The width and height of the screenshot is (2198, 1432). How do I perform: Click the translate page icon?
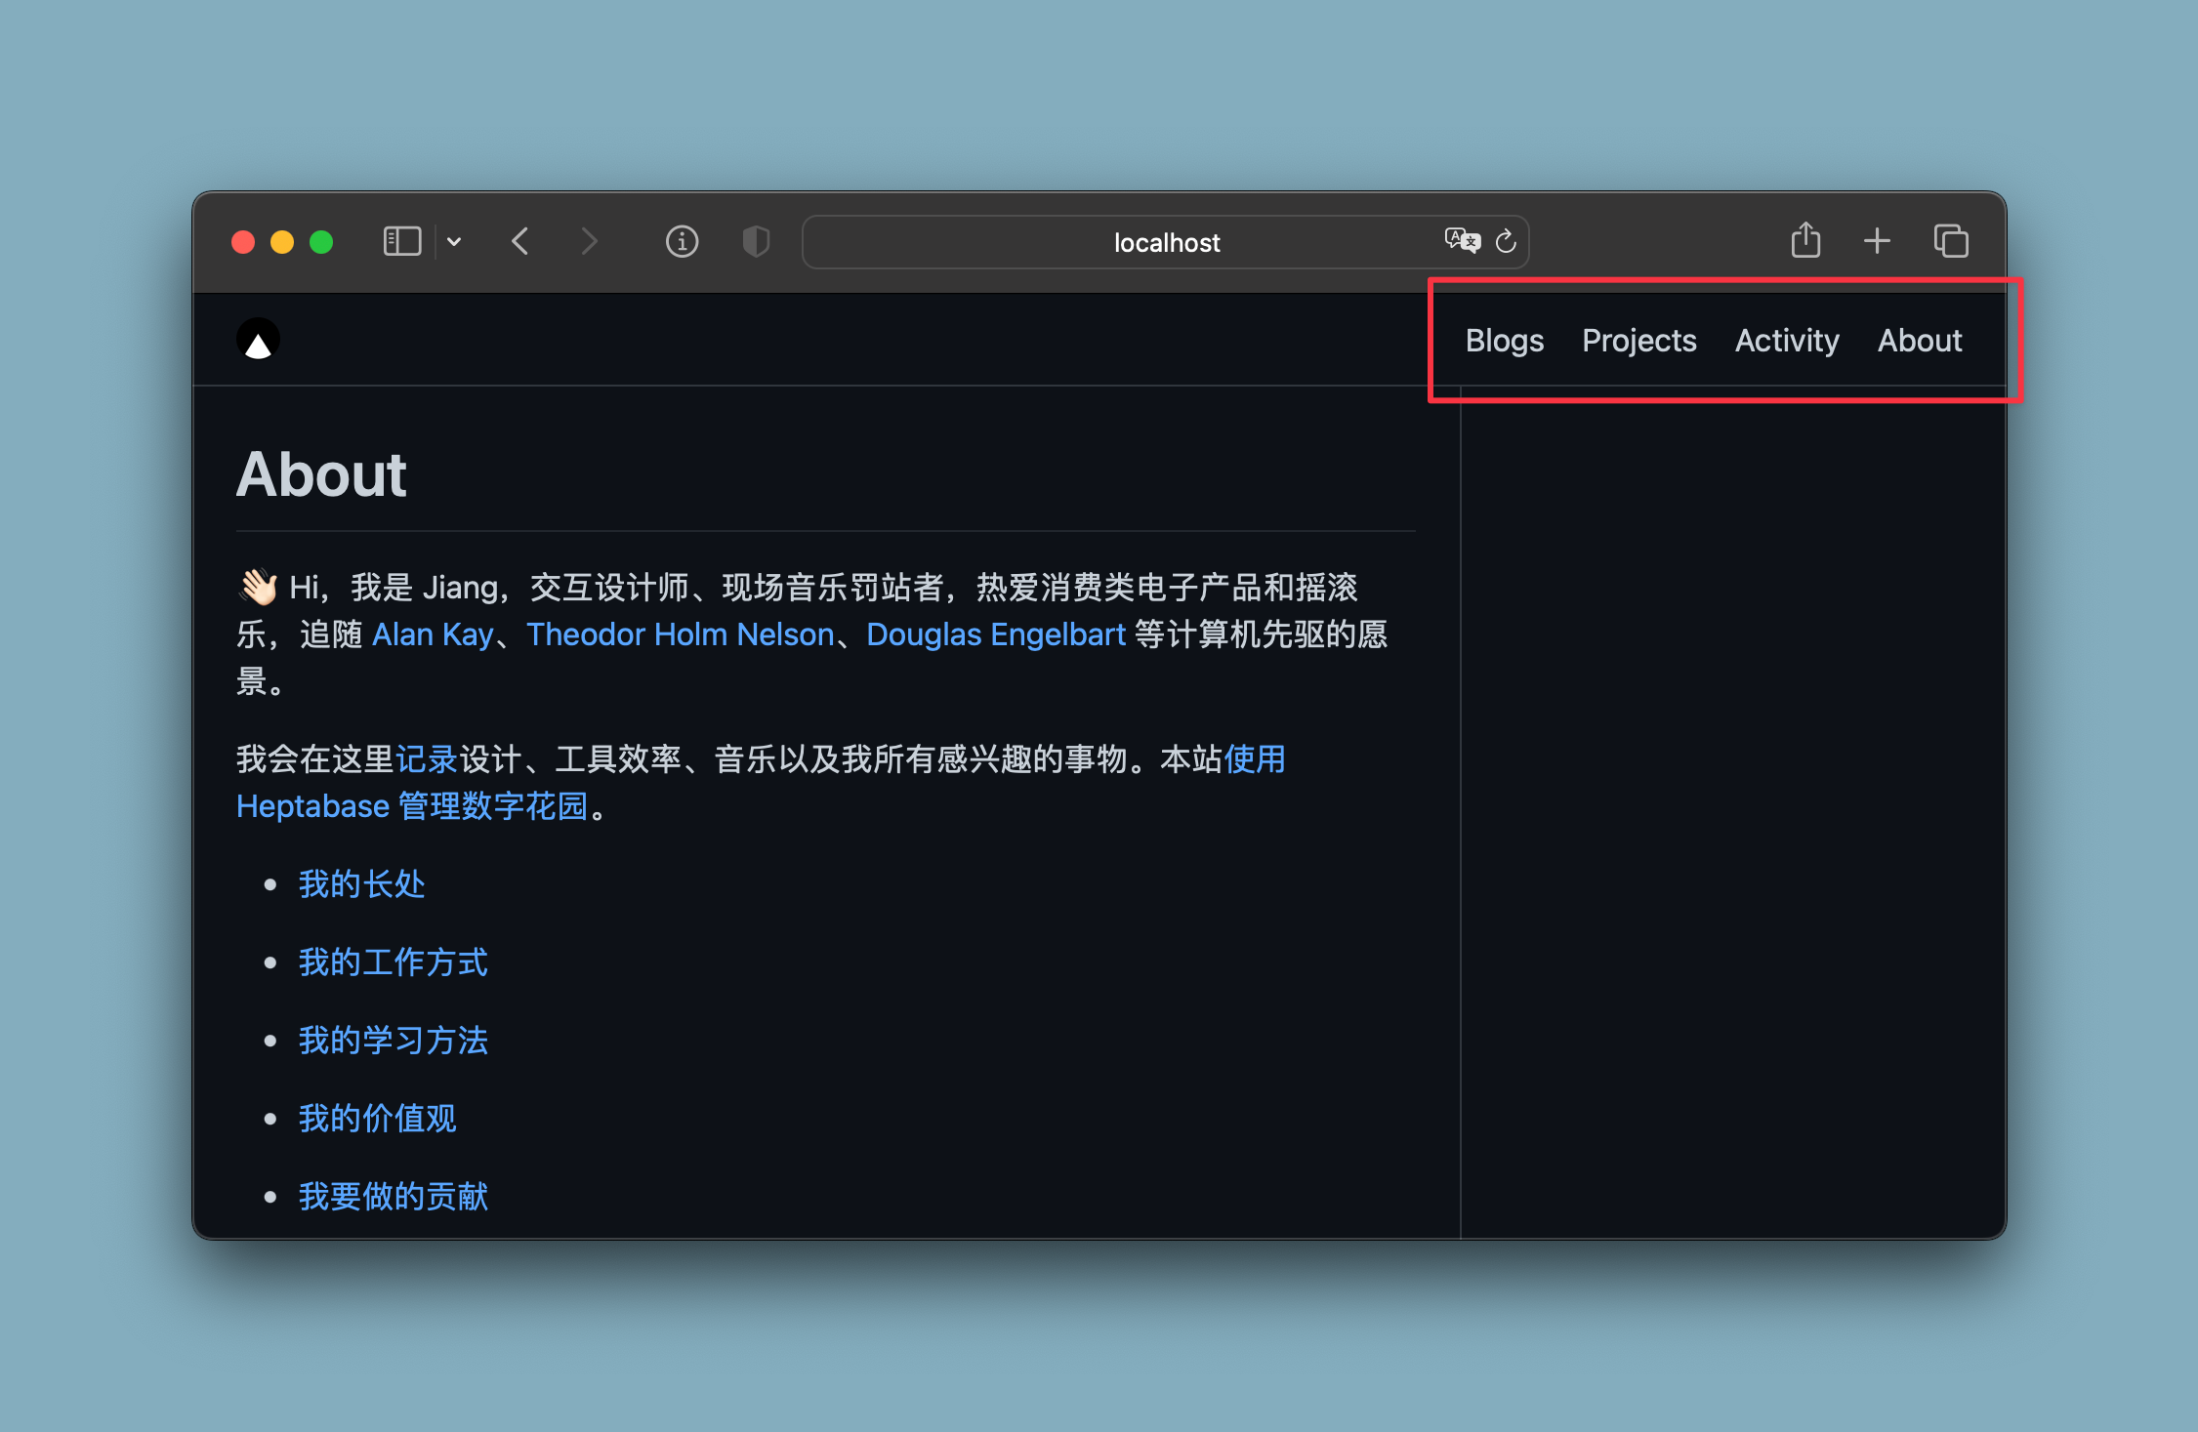[x=1462, y=240]
